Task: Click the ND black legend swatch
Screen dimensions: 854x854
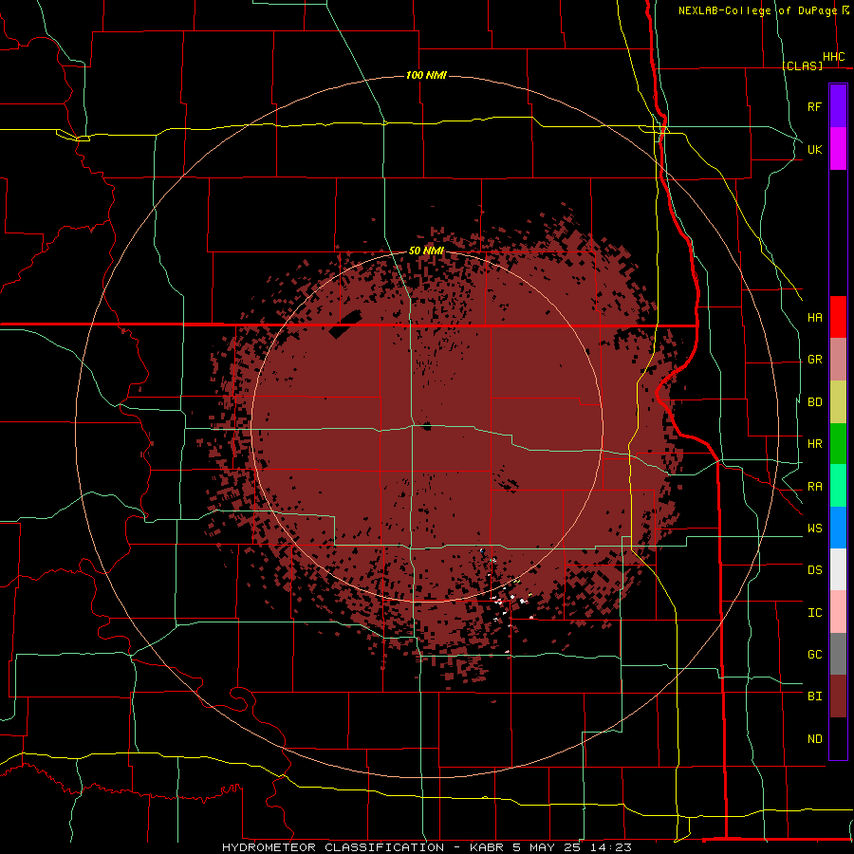Action: [x=838, y=738]
